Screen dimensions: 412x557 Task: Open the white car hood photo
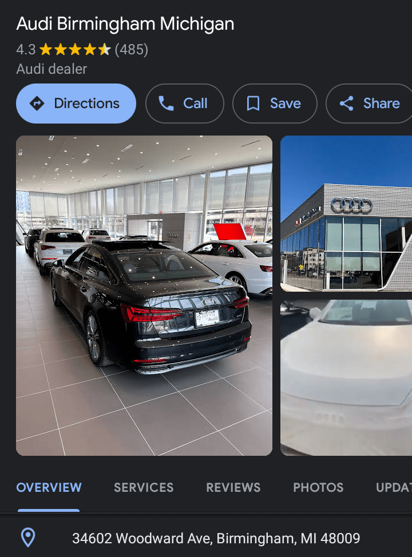(346, 377)
